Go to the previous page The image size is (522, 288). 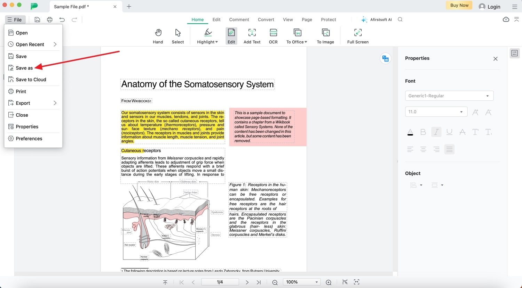coord(193,282)
